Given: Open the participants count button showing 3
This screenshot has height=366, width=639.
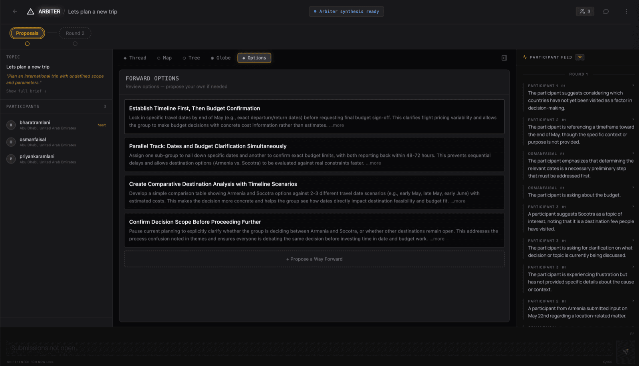Looking at the screenshot, I should tap(585, 12).
